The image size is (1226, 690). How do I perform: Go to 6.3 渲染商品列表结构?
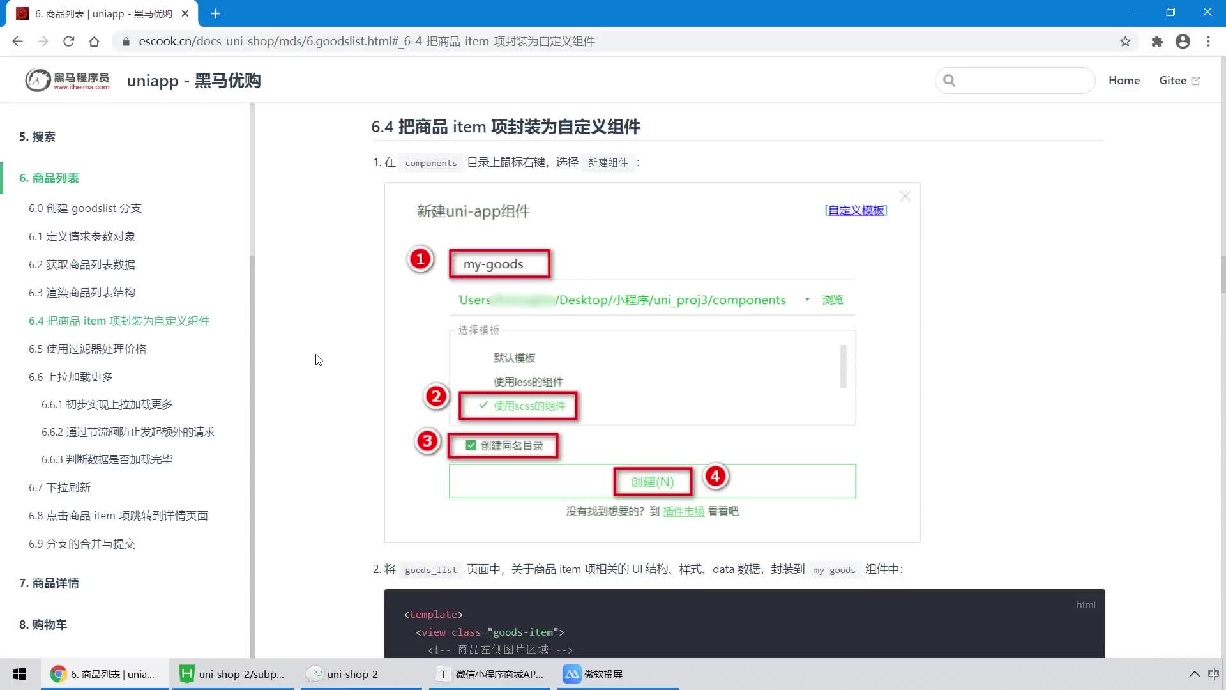tap(82, 293)
